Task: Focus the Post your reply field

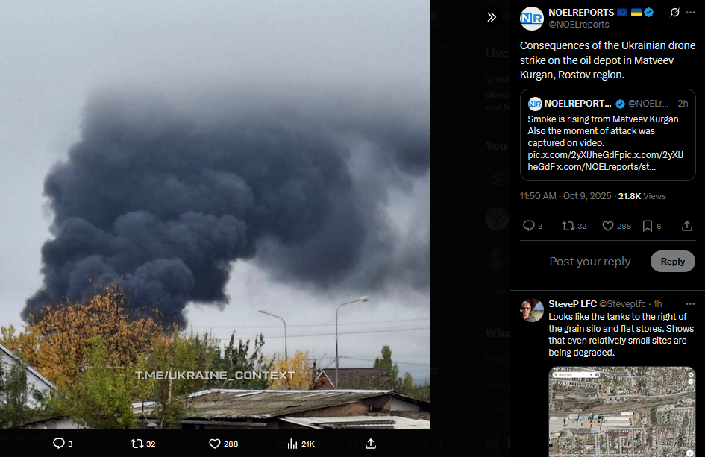Action: point(590,262)
